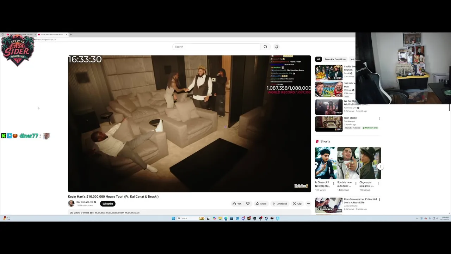The image size is (451, 254).
Task: Open Wiz Khalifa 50:39 video thumbnail
Action: [x=329, y=107]
